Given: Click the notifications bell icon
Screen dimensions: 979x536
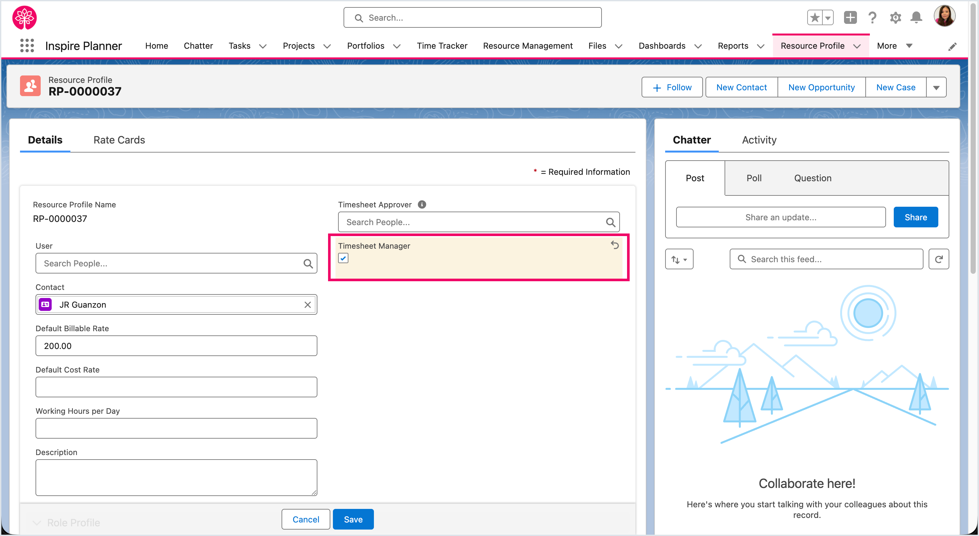Looking at the screenshot, I should tap(916, 17).
